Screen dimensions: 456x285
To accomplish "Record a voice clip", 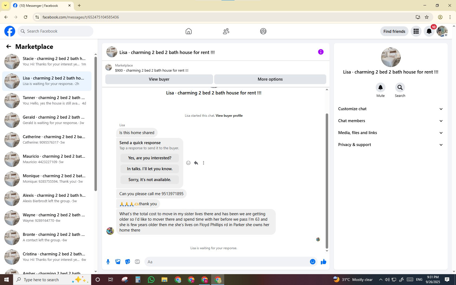I will [108, 262].
